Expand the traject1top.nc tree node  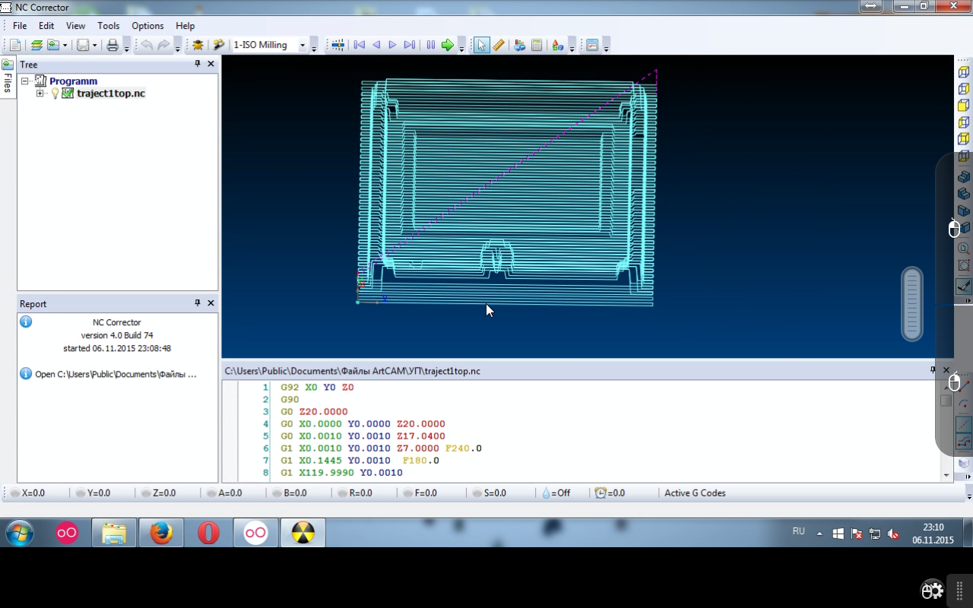40,93
